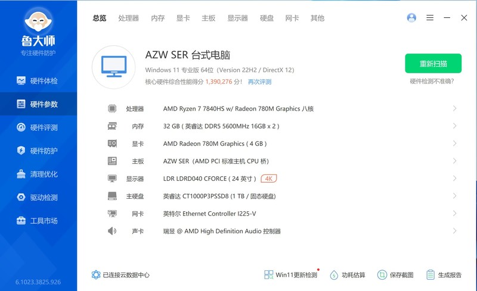Expand the 显卡 row chevron
The height and width of the screenshot is (291, 477).
(454, 143)
